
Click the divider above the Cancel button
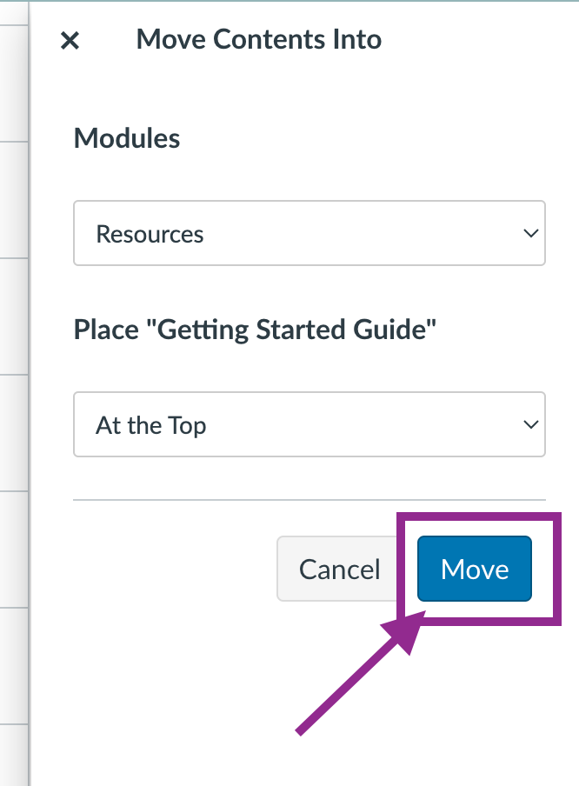point(309,500)
